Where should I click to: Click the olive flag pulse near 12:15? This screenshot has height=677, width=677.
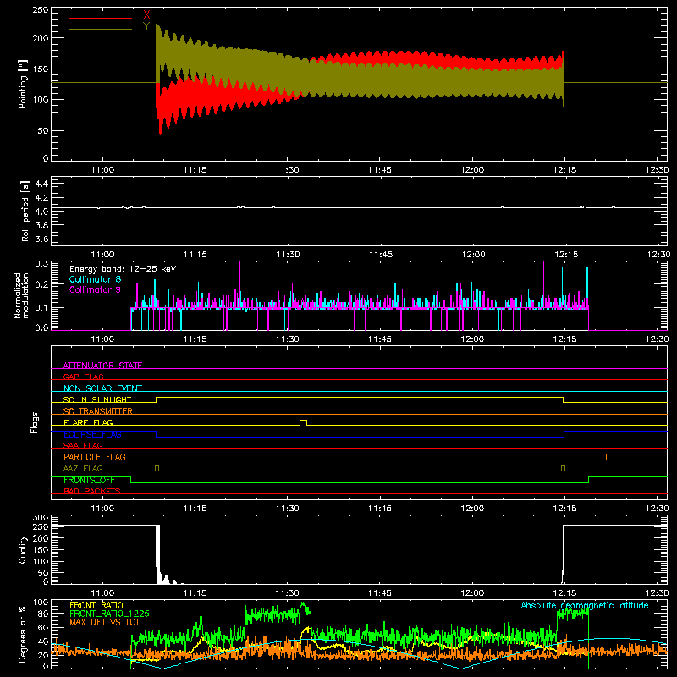(563, 468)
